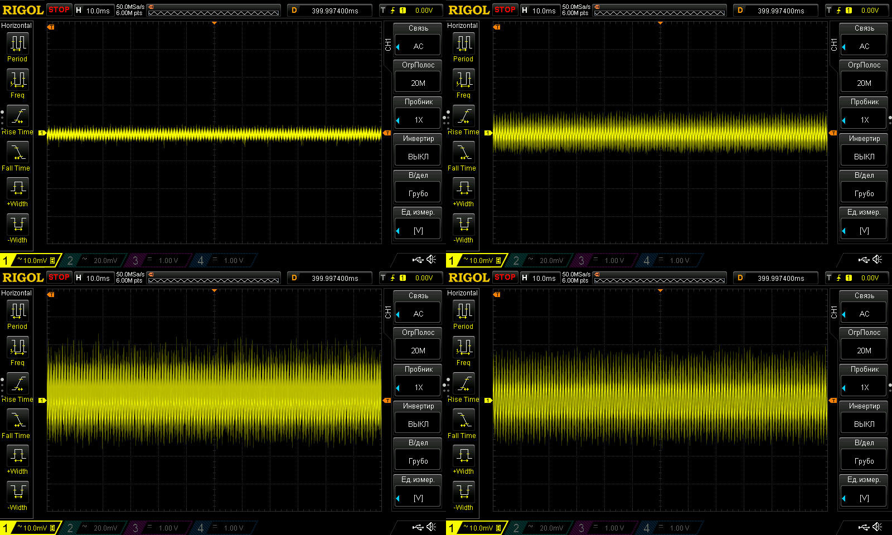
Task: Click the Period measurement icon in top-left scope
Action: coord(18,43)
